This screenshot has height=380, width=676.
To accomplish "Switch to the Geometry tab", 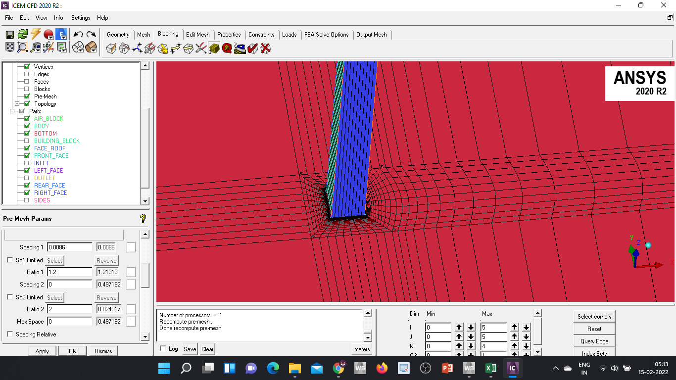I will pyautogui.click(x=118, y=35).
